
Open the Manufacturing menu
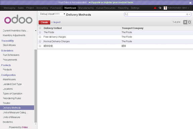pos(86,8)
